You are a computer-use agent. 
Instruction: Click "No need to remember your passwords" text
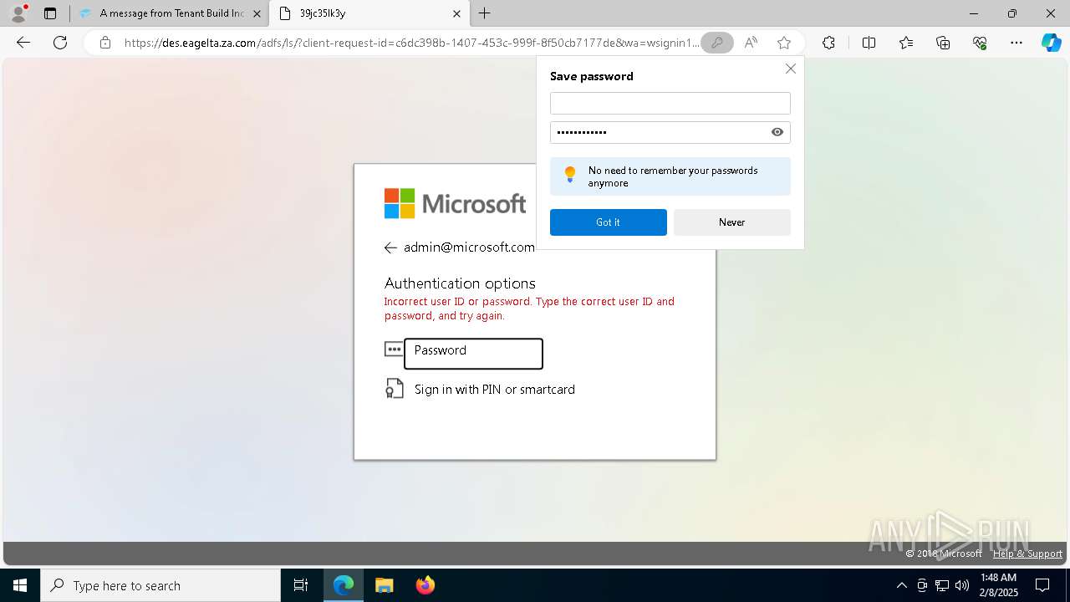(x=673, y=176)
